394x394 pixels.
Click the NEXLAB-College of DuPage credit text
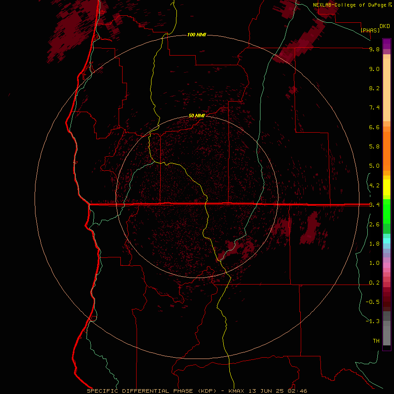pyautogui.click(x=349, y=5)
